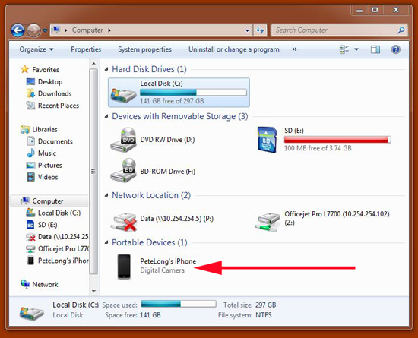Click the Space used bar in details pane
Image resolution: width=418 pixels, height=338 pixels.
pos(179,304)
